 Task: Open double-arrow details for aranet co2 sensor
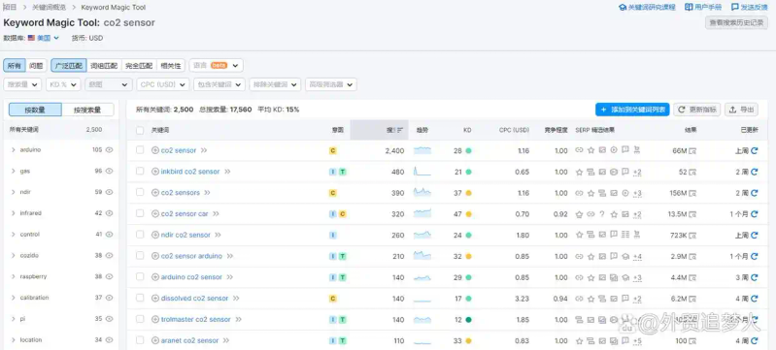click(x=226, y=340)
